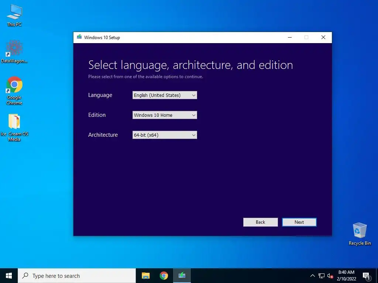The image size is (378, 283).
Task: Click the Next button
Action: point(299,222)
